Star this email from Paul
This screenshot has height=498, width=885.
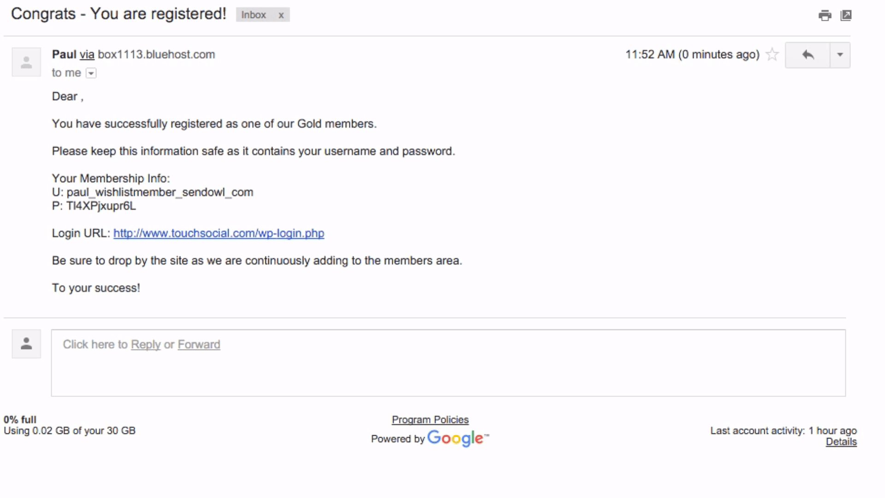tap(772, 55)
